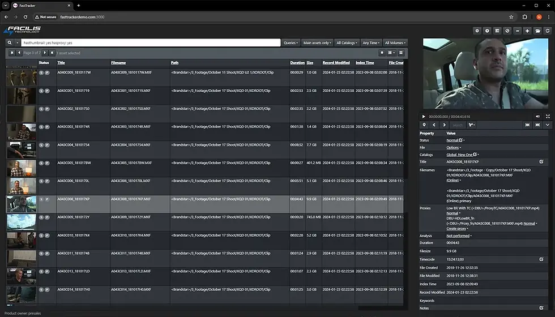Sort by Title column header
This screenshot has width=555, height=317.
61,63
